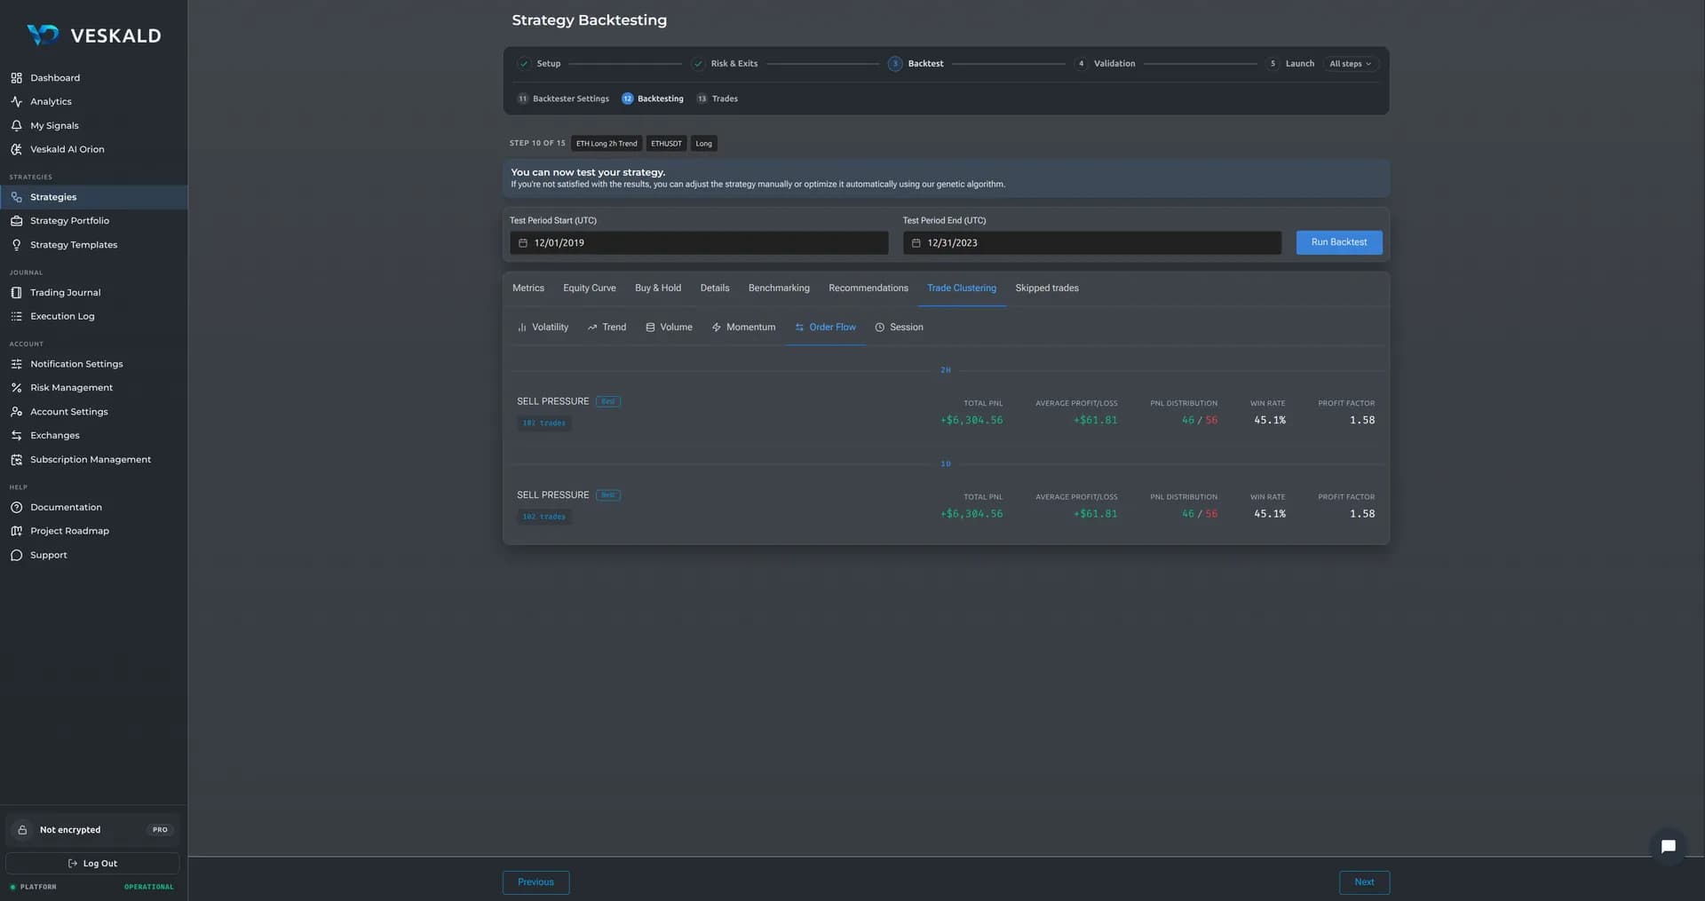The width and height of the screenshot is (1705, 901).
Task: Click the Run Backtest button
Action: 1339,242
